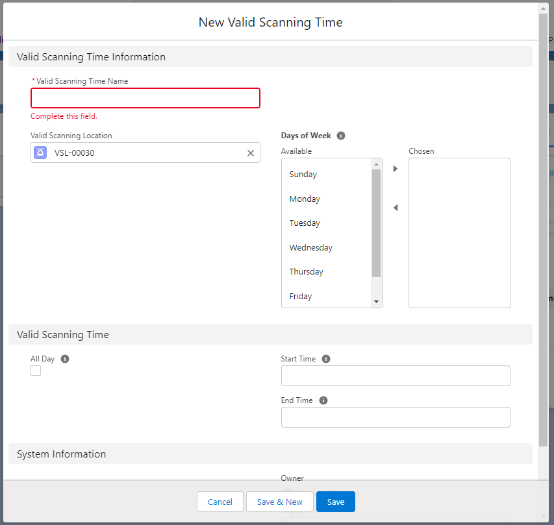The height and width of the screenshot is (525, 554).
Task: Click the left arrow to remove chosen days
Action: pos(395,207)
